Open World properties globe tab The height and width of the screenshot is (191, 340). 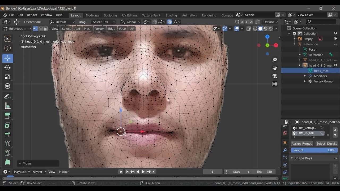285,133
